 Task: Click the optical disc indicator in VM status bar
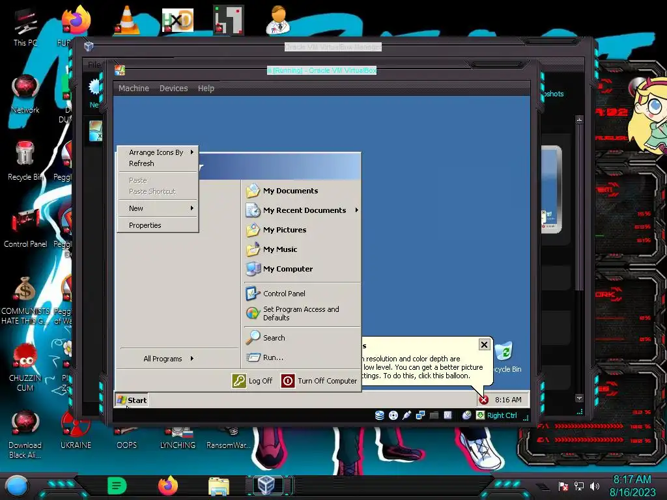pos(393,415)
